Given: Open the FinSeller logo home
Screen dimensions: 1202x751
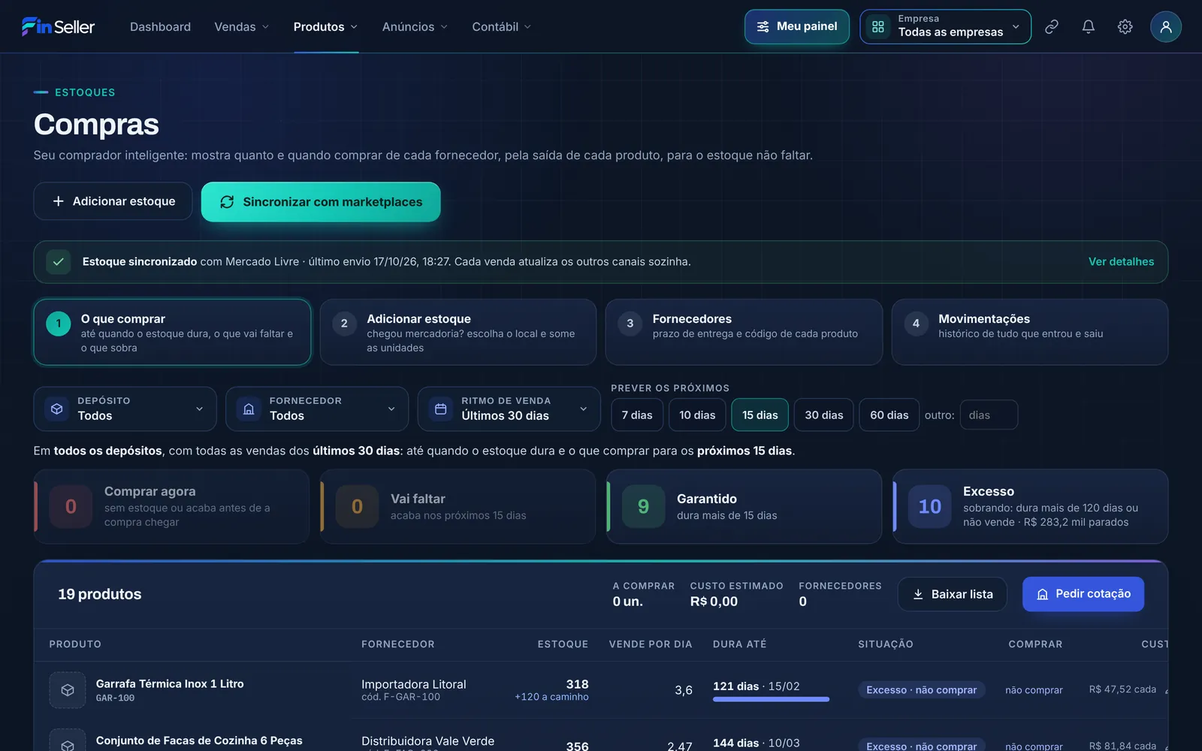Looking at the screenshot, I should (58, 27).
